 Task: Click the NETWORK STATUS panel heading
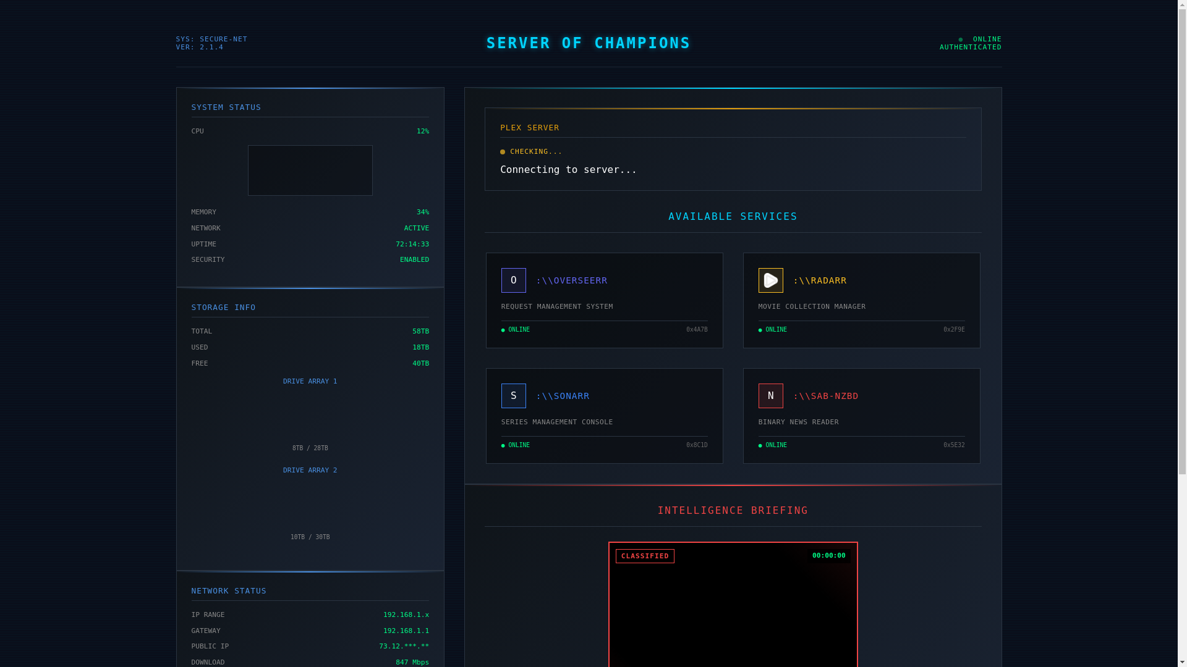(229, 591)
